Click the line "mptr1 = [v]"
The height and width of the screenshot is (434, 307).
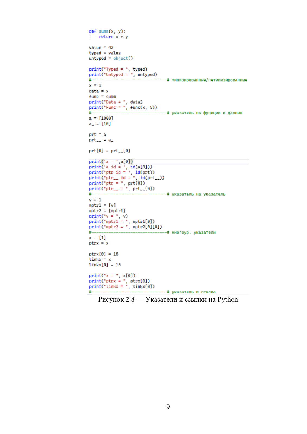102,205
